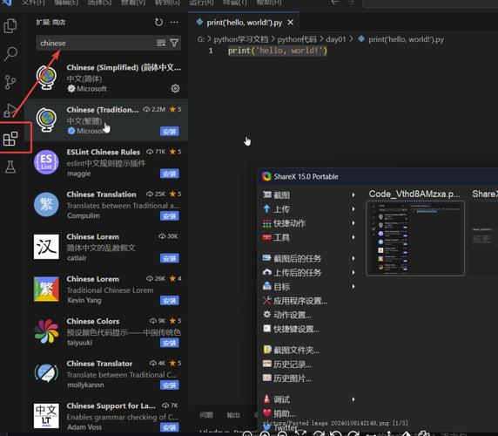Screen dimensions: 498x436
Task: Open 调试 submenu in ShareX
Action: pyautogui.click(x=309, y=399)
